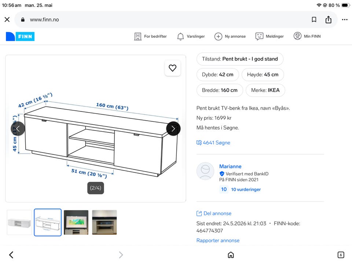Image resolution: width=352 pixels, height=264 pixels.
Task: Select the fourth thumbnail photo
Action: (x=104, y=223)
